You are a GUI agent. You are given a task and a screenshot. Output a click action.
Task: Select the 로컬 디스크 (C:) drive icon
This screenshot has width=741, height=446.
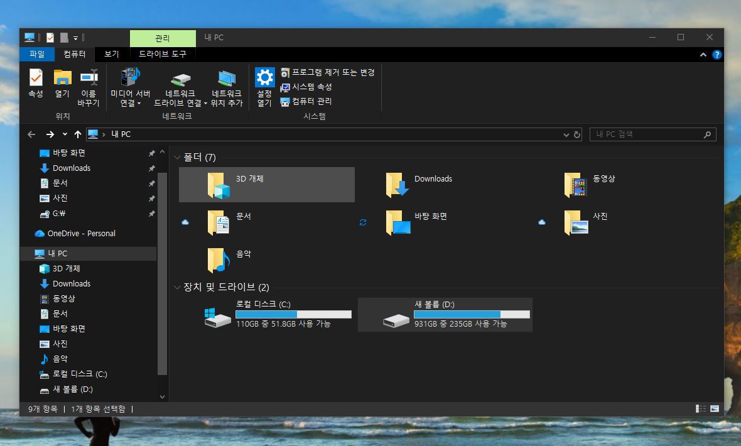[x=217, y=317]
